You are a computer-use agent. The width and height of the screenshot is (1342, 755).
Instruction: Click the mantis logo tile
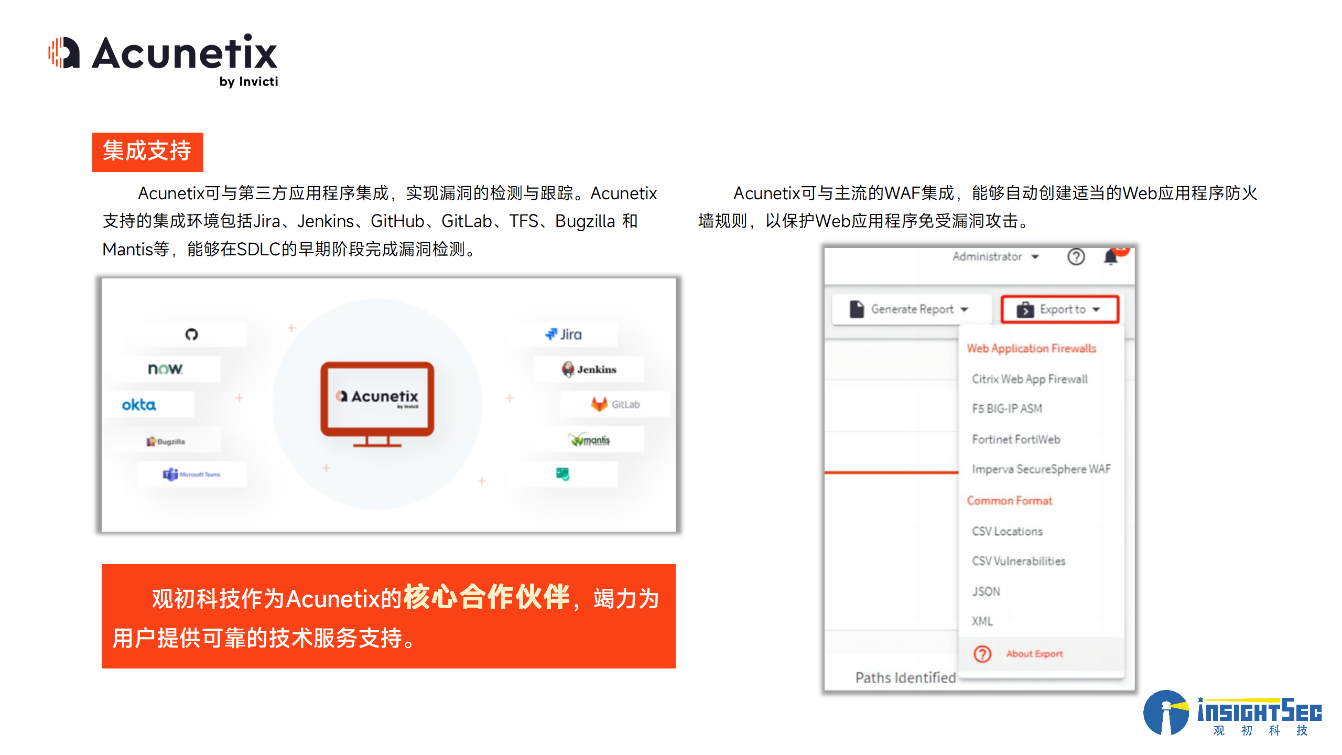coord(589,440)
